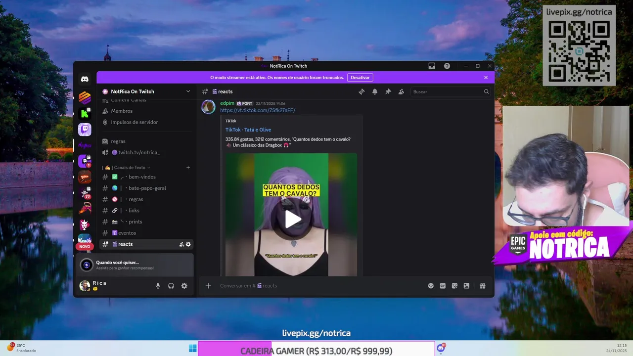The image size is (633, 356).
Task: Toggle the microphone mute icon
Action: pyautogui.click(x=158, y=286)
